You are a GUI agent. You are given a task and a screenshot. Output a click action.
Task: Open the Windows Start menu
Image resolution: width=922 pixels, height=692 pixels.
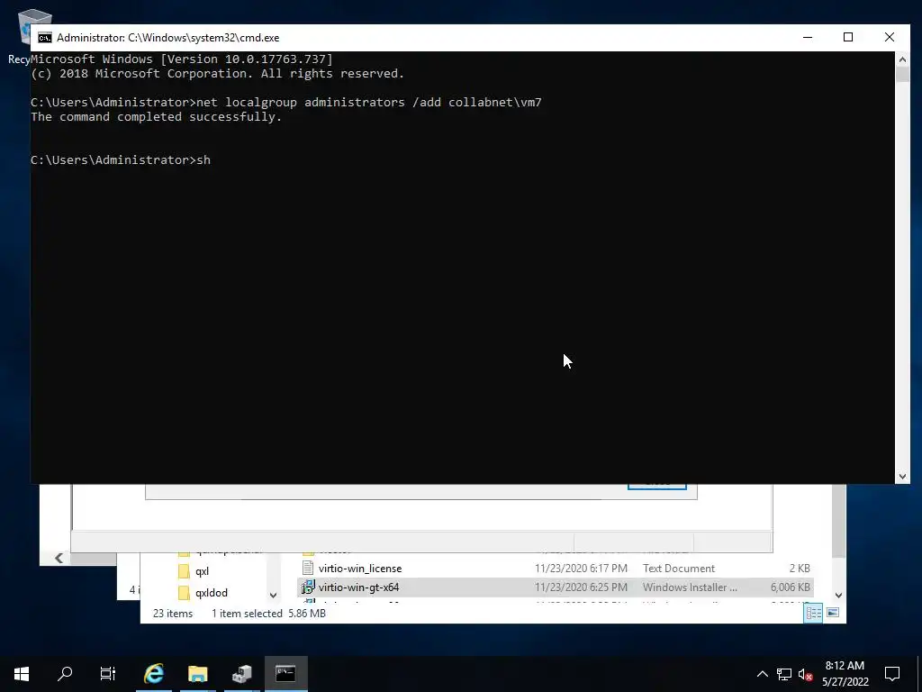(22, 673)
